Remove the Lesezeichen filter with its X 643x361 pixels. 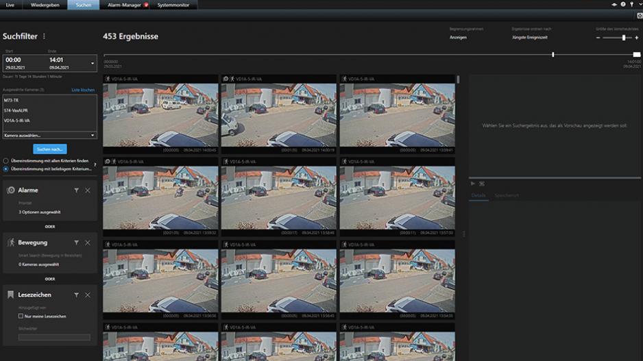pos(88,295)
